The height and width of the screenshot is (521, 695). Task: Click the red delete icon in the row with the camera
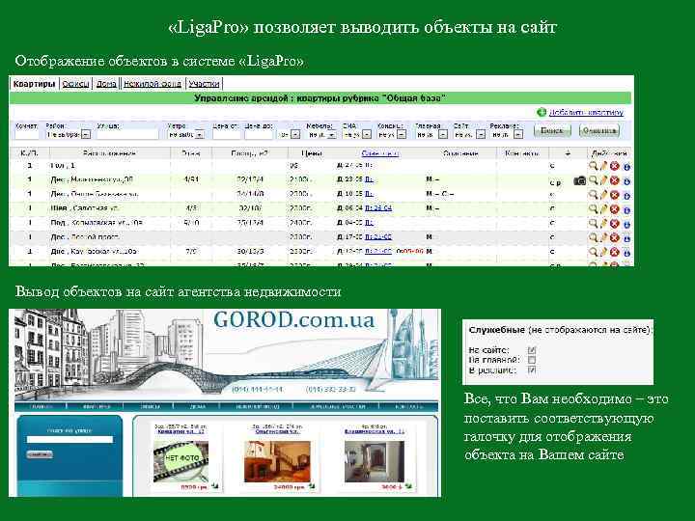point(614,180)
